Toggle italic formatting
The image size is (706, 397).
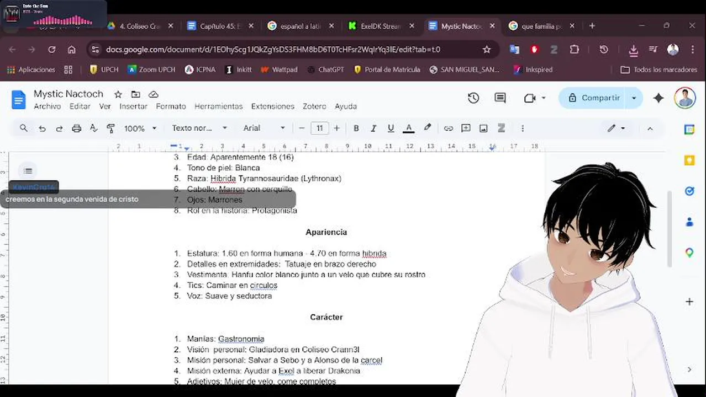(373, 128)
